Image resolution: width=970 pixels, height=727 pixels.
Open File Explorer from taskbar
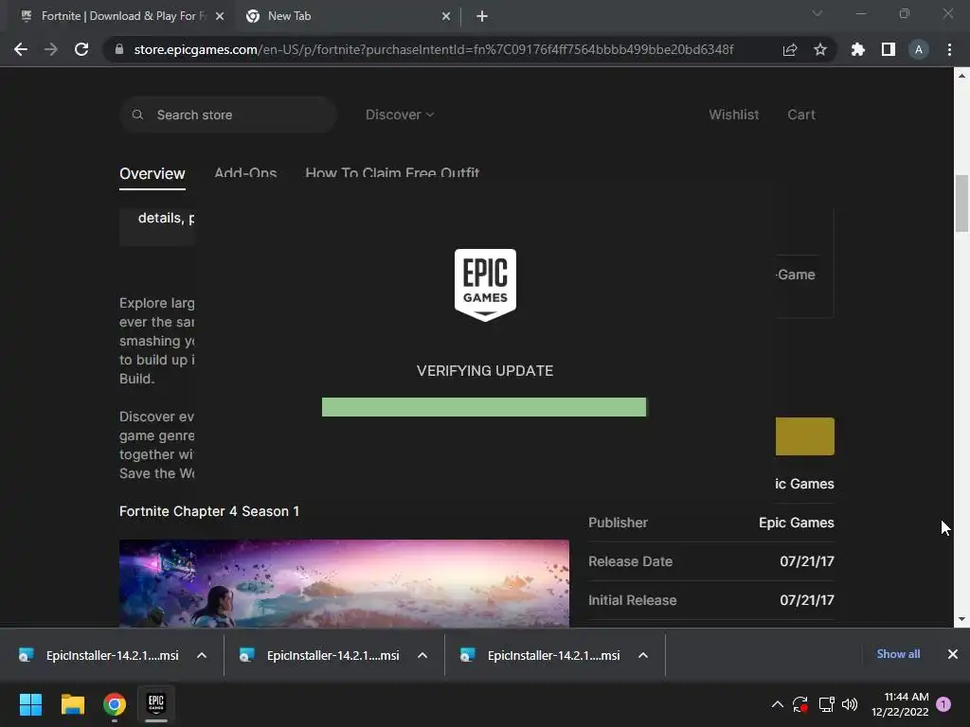coord(72,704)
